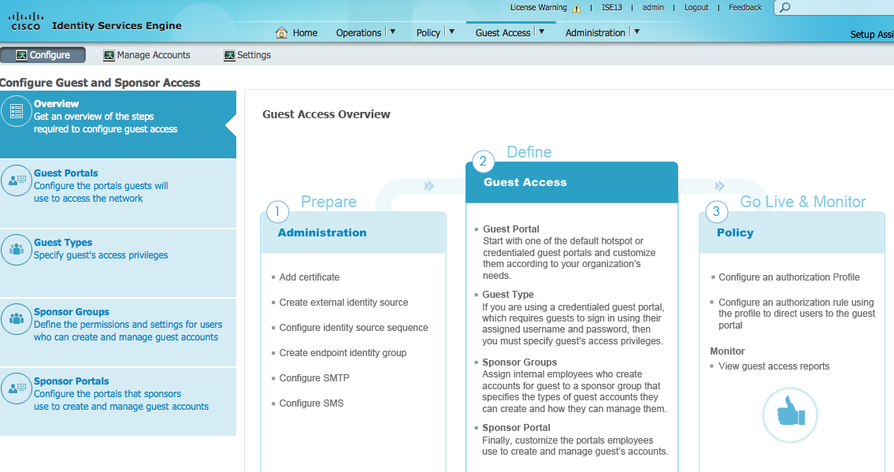Click the magnifier icon in search box
This screenshot has height=472, width=894.
pyautogui.click(x=785, y=8)
